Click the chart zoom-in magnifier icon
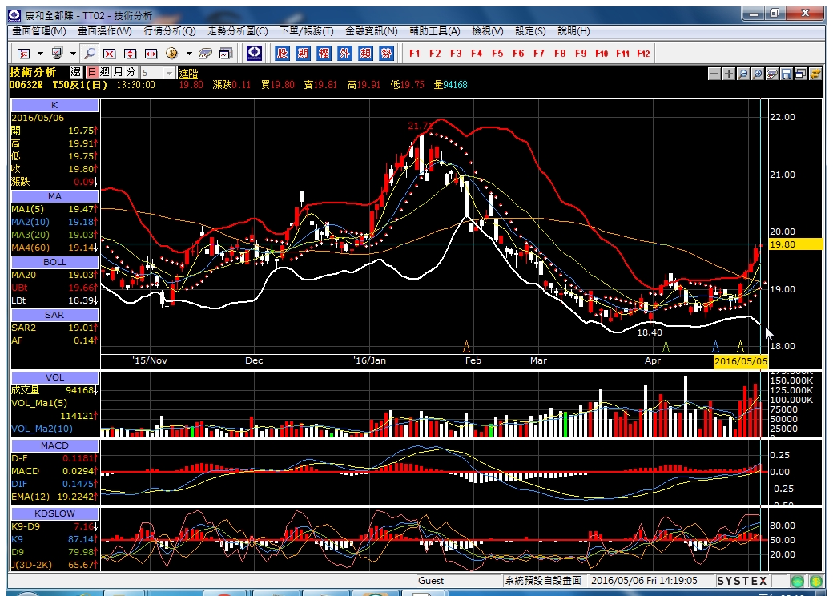 (758, 74)
